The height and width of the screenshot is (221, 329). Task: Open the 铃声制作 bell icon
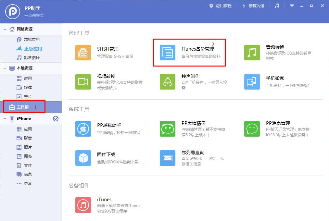tap(168, 82)
